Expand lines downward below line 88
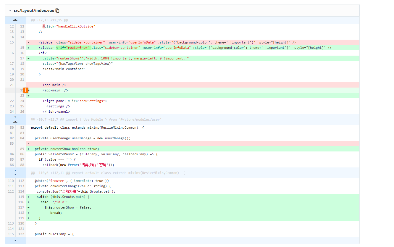Viewport: 394px width, 247px height. coord(15,170)
